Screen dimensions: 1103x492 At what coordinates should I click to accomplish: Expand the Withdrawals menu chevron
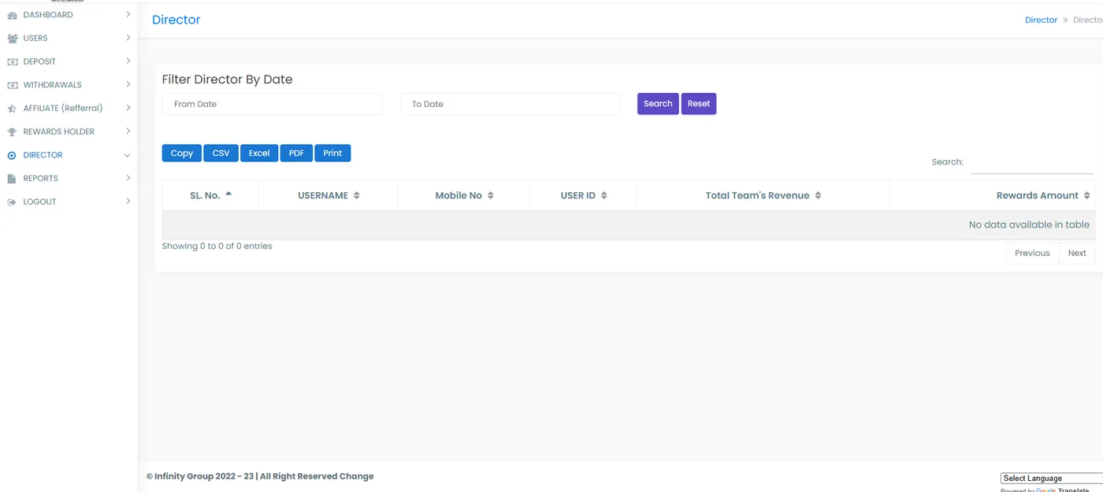[128, 84]
